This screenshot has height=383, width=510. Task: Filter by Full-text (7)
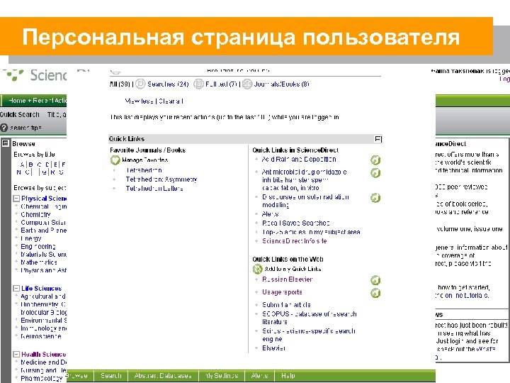[221, 84]
